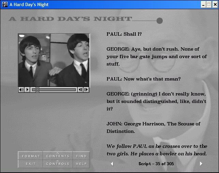Click the round dot beside title banner
Image resolution: width=219 pixels, height=173 pixels.
coord(160,21)
